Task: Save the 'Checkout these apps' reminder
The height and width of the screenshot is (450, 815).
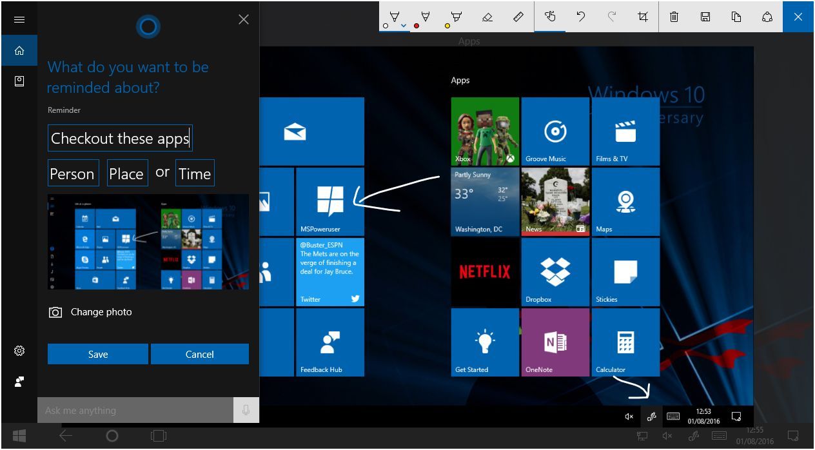Action: click(x=97, y=354)
